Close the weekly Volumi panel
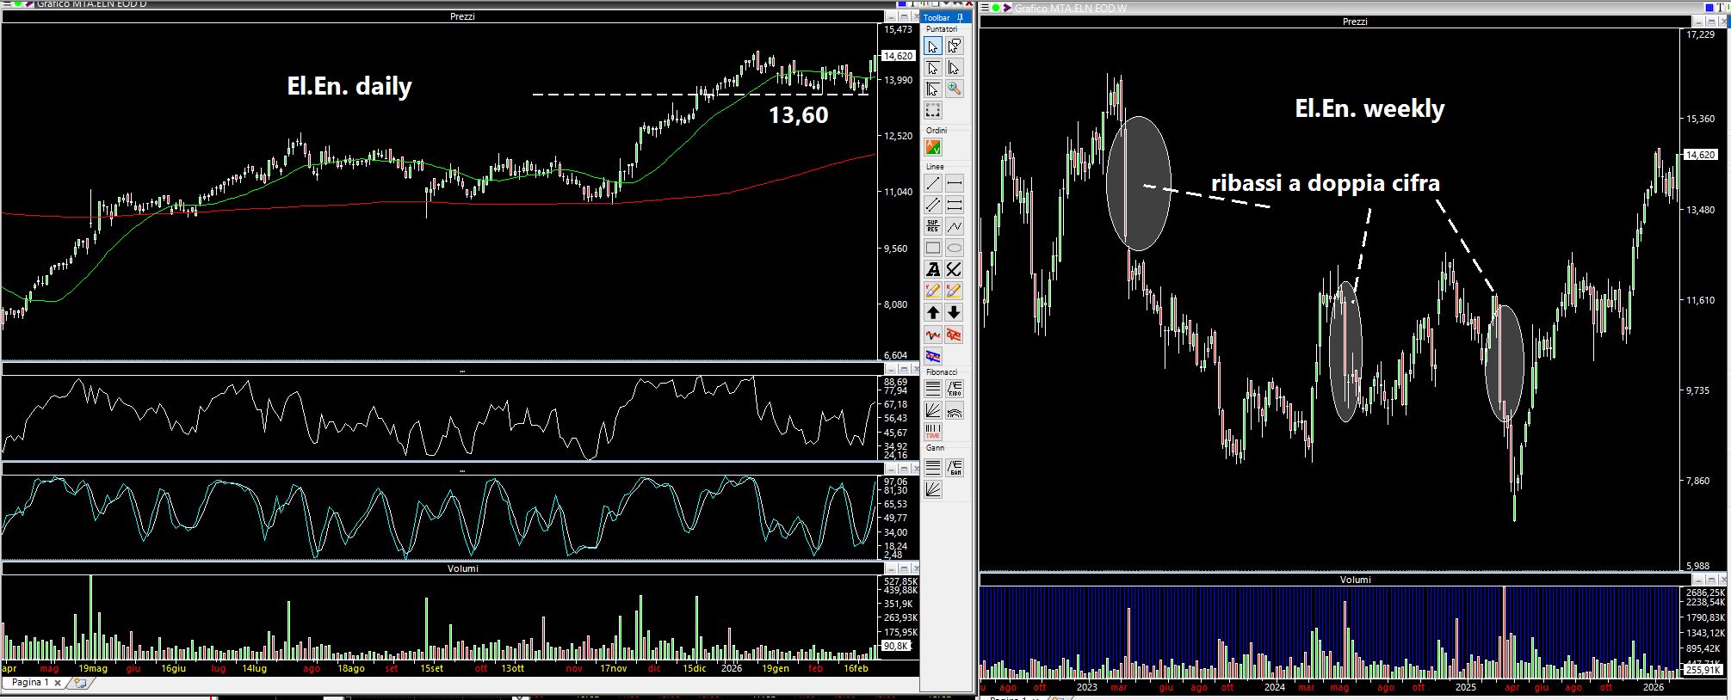The width and height of the screenshot is (1731, 700). (1724, 580)
